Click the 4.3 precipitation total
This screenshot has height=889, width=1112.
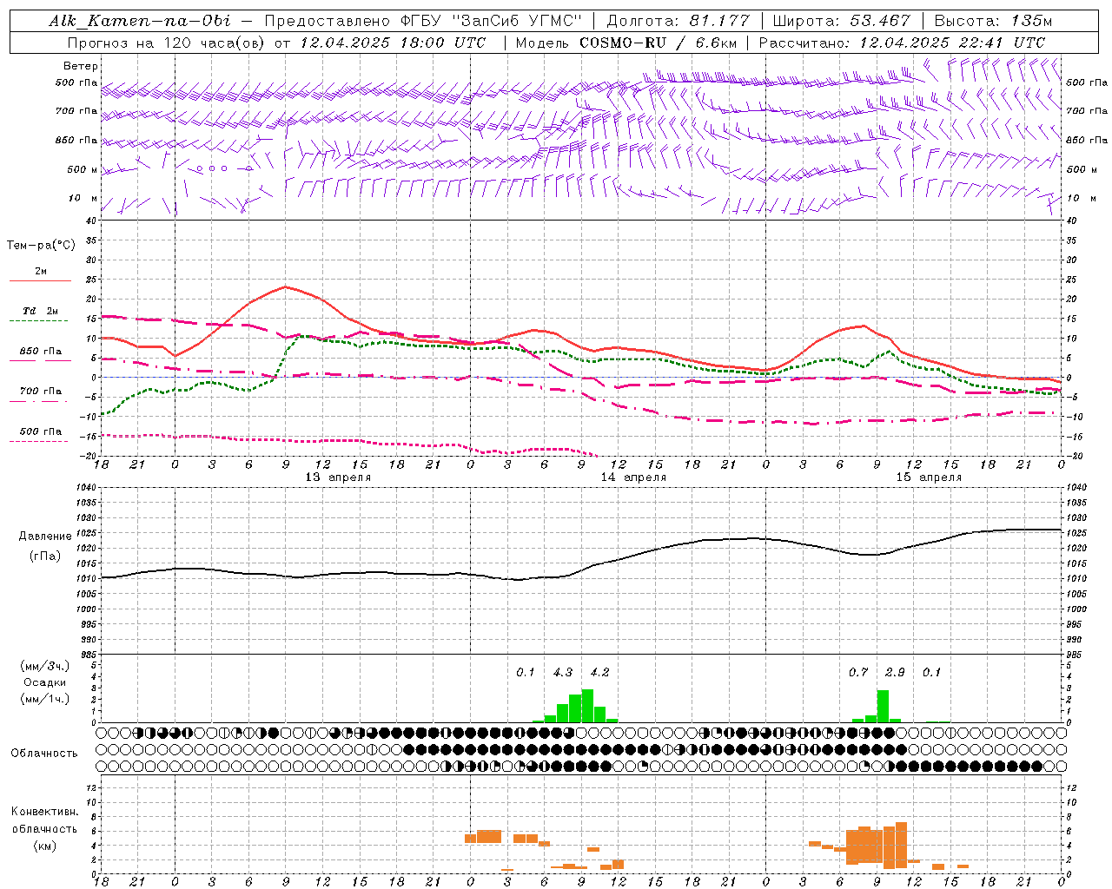pyautogui.click(x=563, y=672)
